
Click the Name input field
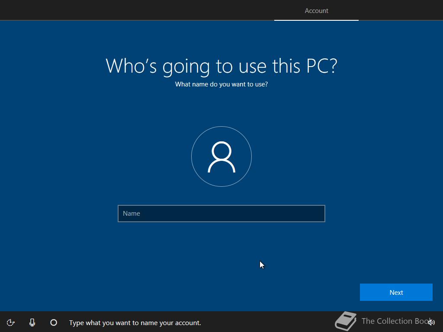[221, 214]
